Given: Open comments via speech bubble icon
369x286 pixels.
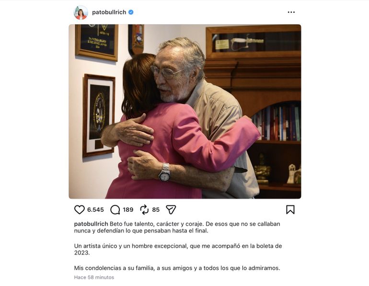Looking at the screenshot, I should 115,209.
